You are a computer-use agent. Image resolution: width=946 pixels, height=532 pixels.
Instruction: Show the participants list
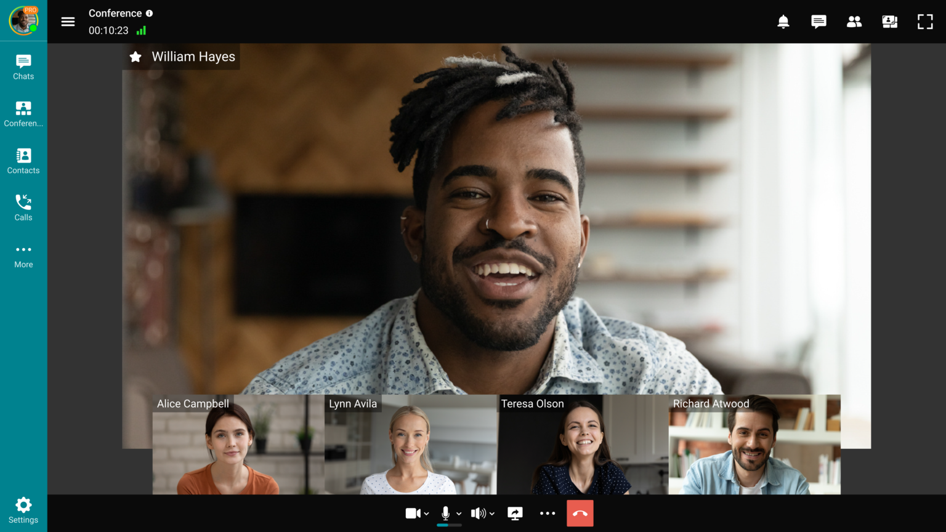854,22
